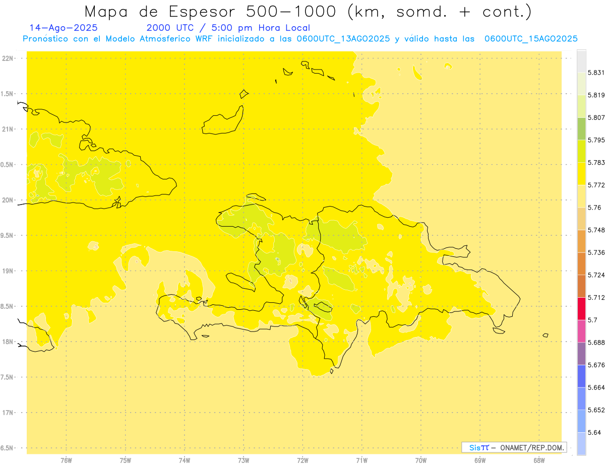Screen dimensions: 605x467
Task: Click the legend value '5.676'
Action: click(x=596, y=365)
